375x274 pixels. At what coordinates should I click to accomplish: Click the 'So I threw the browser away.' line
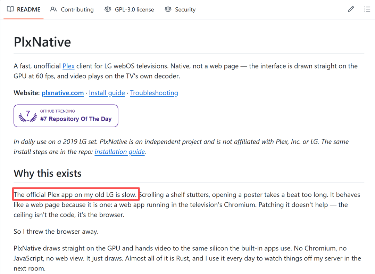pyautogui.click(x=56, y=231)
